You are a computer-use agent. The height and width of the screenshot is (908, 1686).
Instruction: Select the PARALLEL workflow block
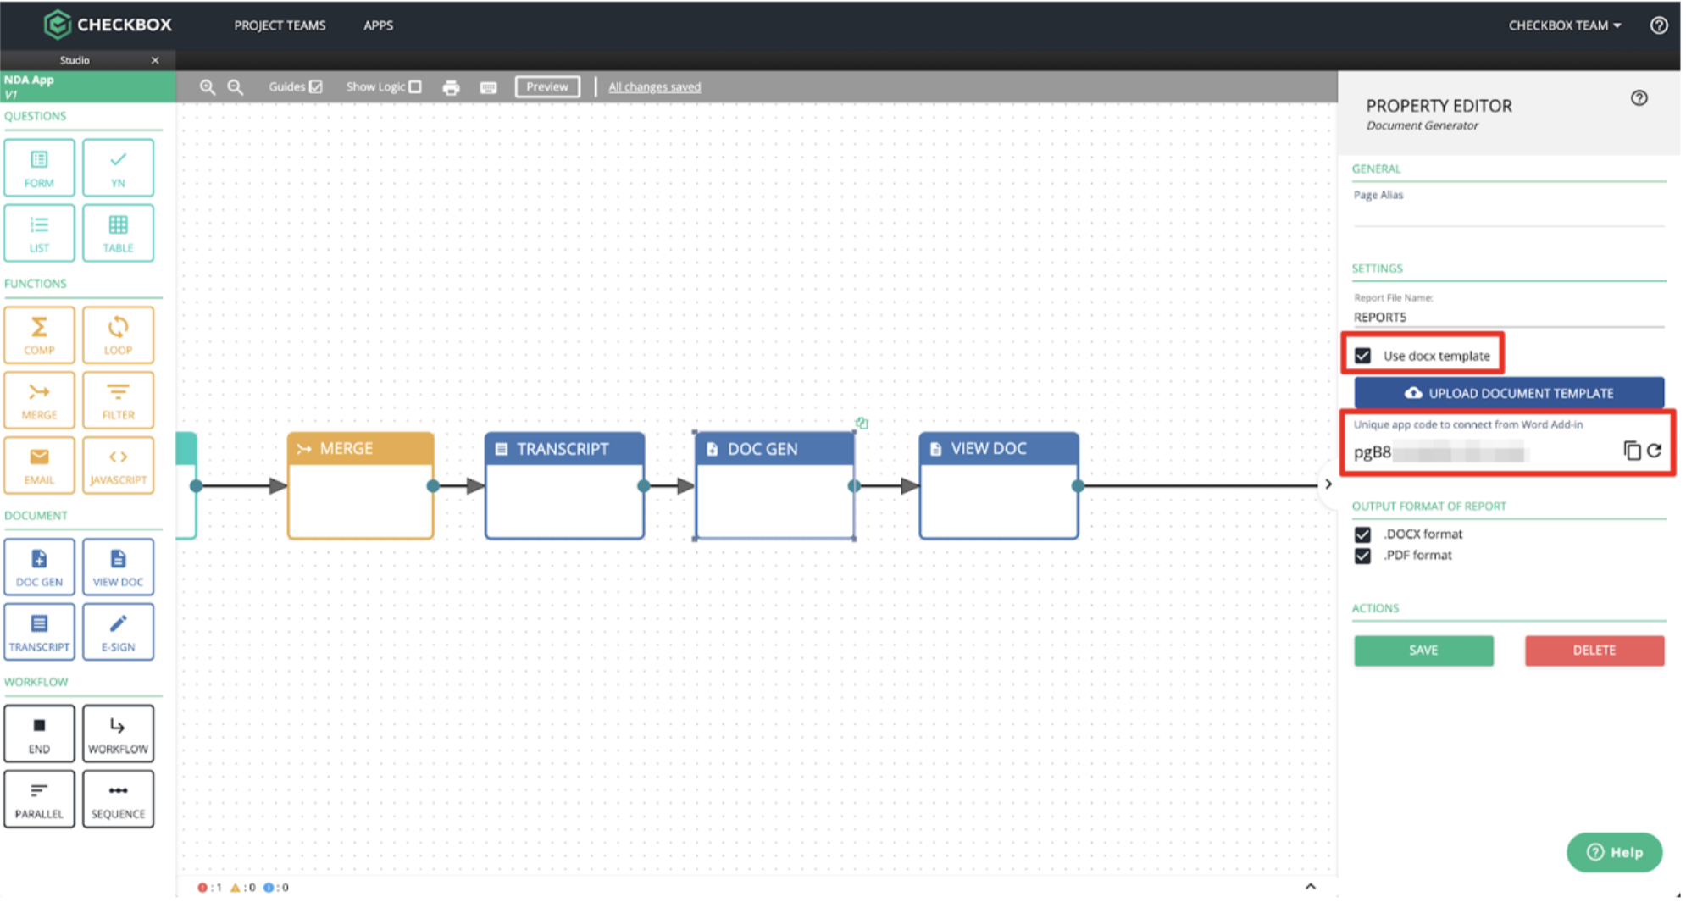[39, 799]
